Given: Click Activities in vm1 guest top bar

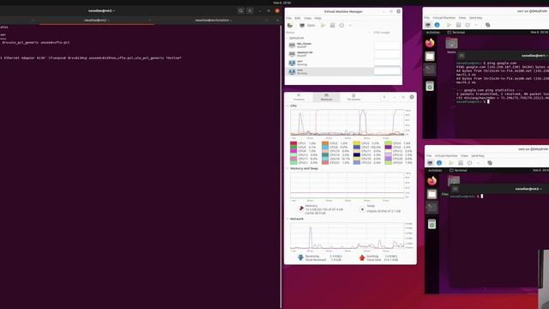Looking at the screenshot, I should 432,33.
